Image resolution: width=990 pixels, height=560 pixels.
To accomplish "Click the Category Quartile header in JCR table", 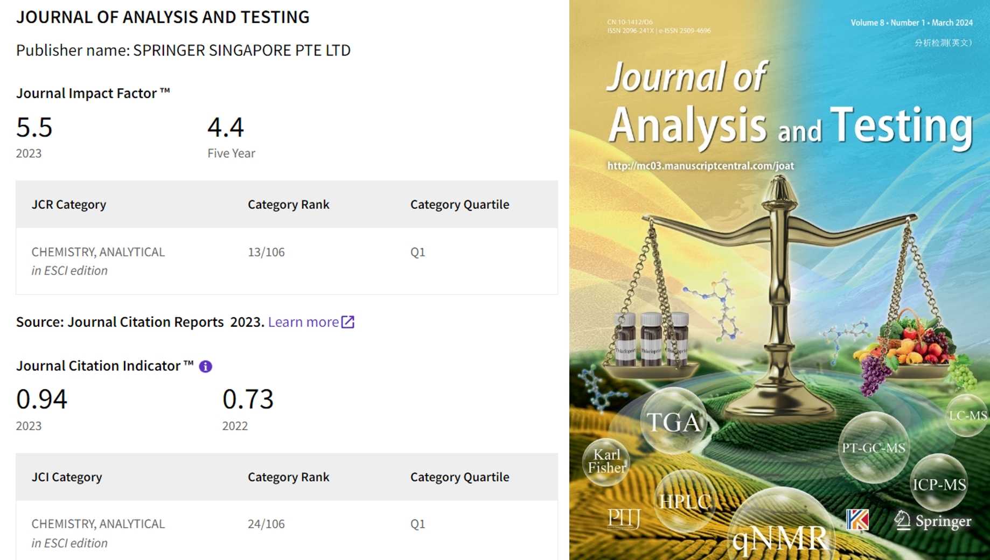I will click(459, 205).
